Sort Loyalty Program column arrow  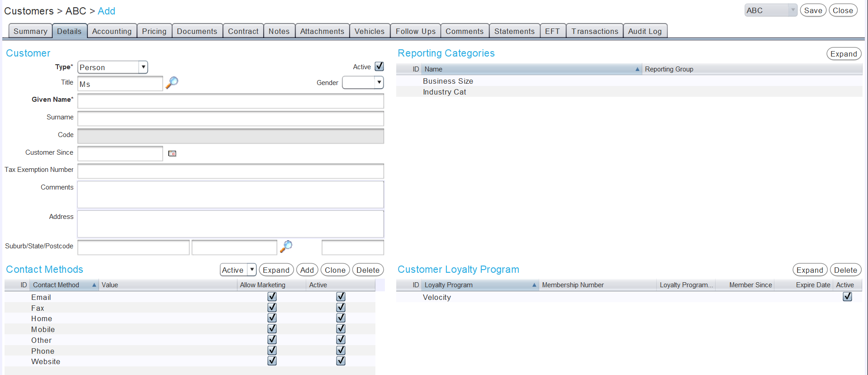[534, 285]
